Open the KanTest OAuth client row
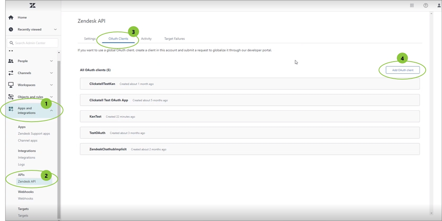Viewport: 442px width, 221px height. [249, 117]
